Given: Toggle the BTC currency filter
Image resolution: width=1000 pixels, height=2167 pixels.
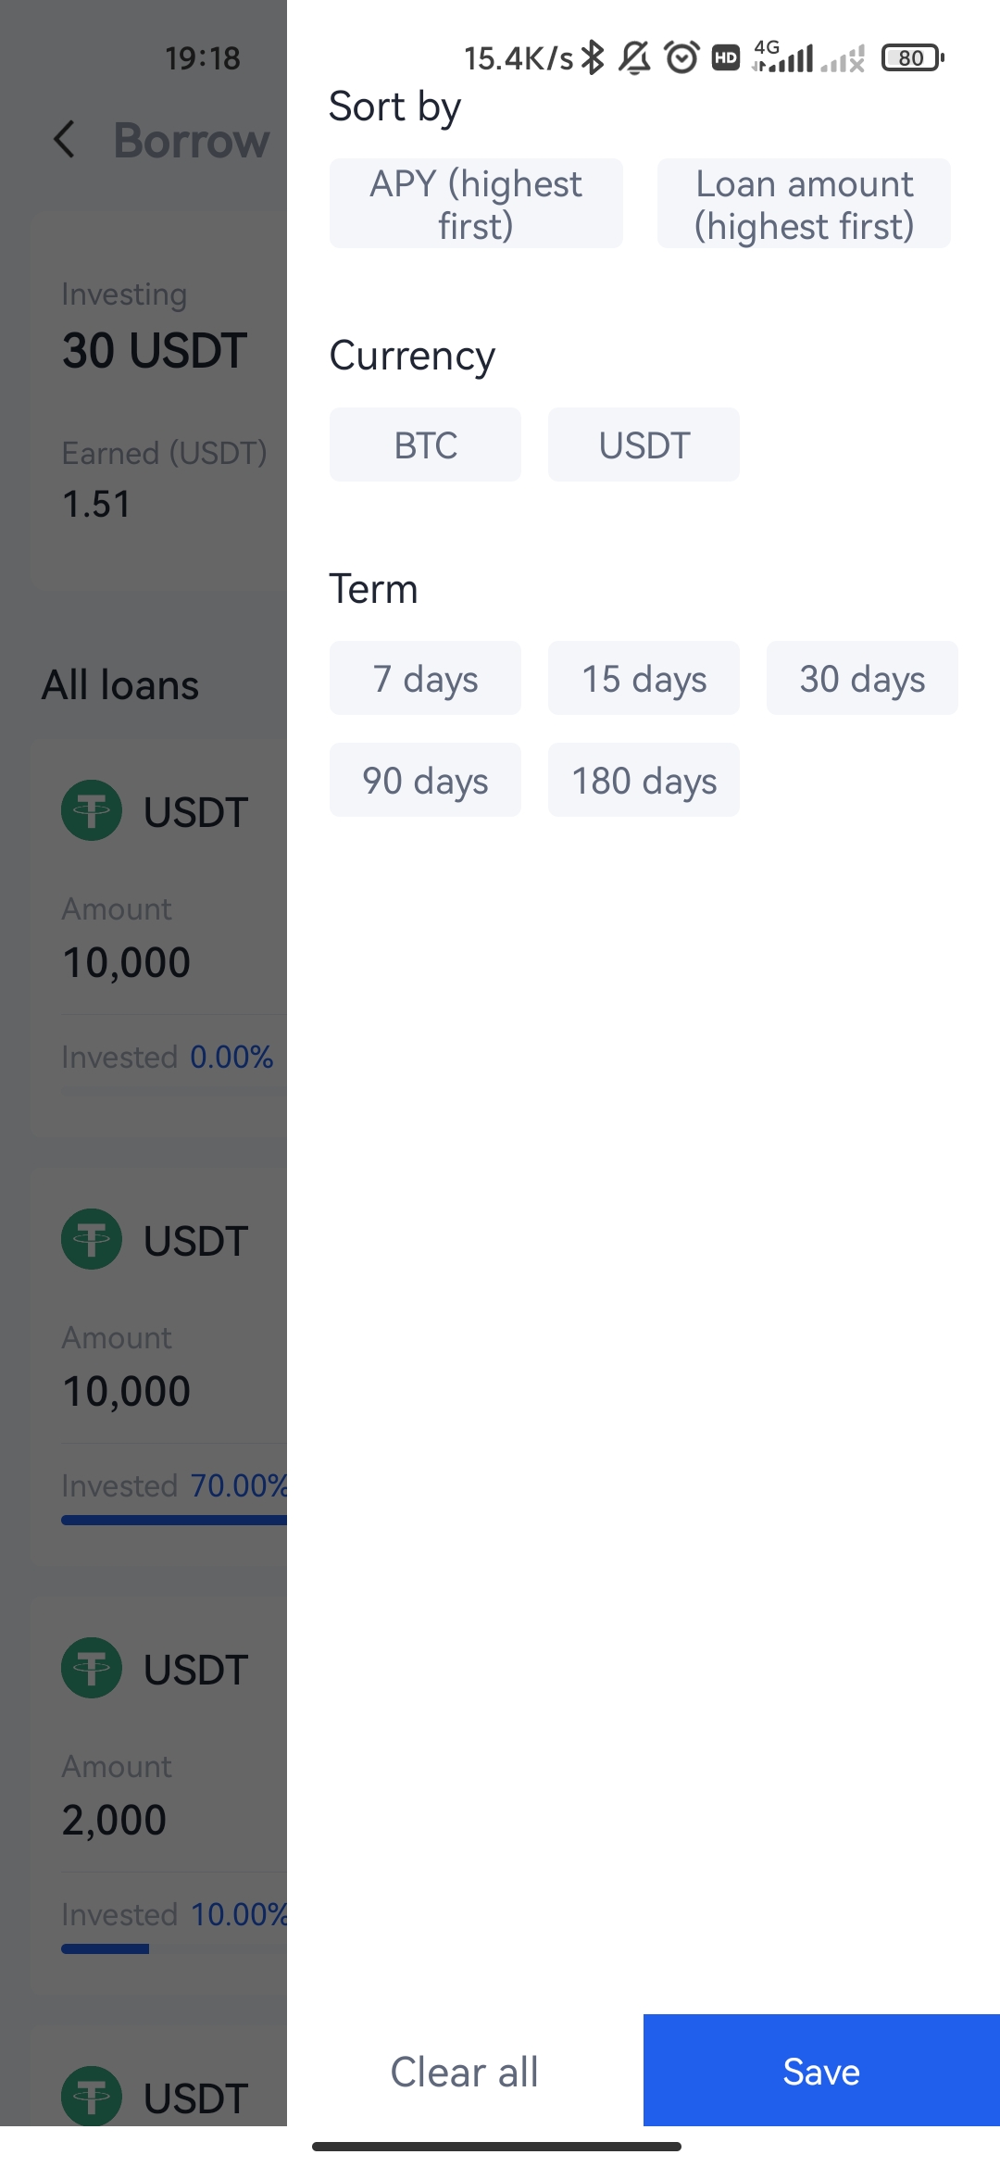Looking at the screenshot, I should (425, 445).
